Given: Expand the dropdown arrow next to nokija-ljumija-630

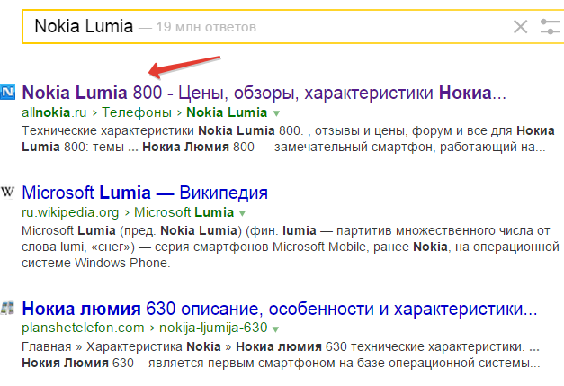Looking at the screenshot, I should tap(275, 328).
